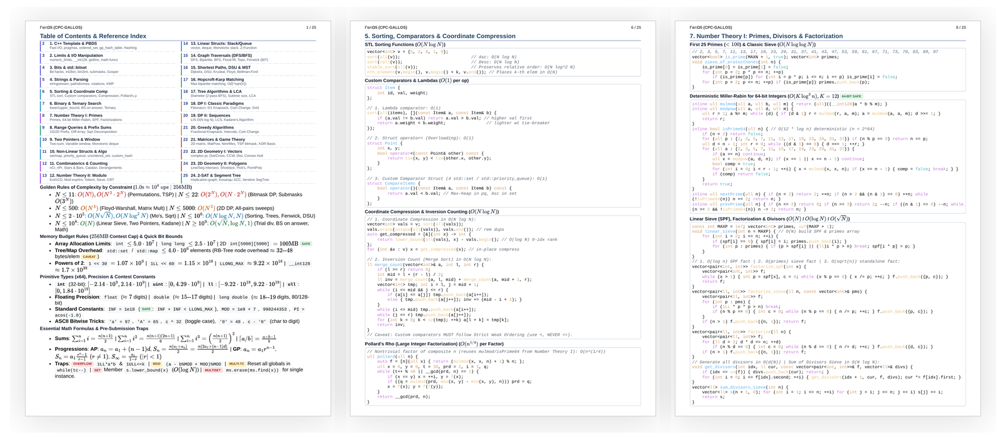Open TOC entry '17. Tree Algorithms & LCA'

click(x=216, y=91)
